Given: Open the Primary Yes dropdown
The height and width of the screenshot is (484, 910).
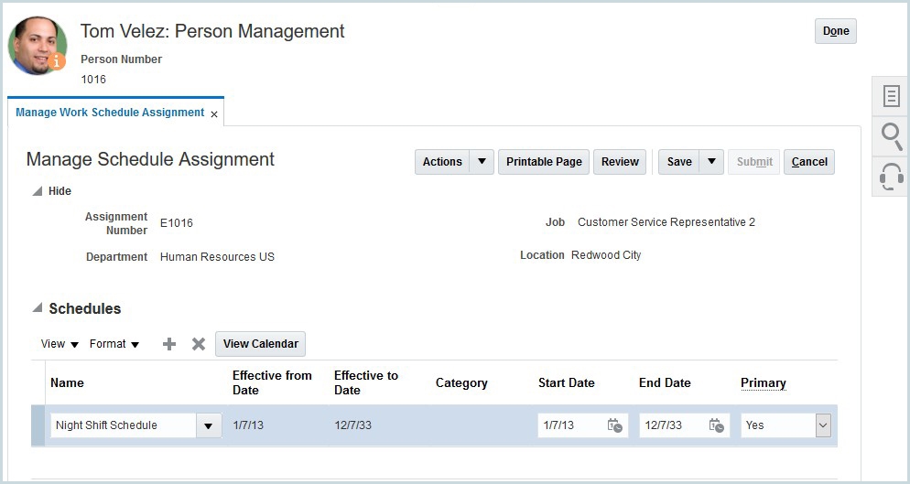Looking at the screenshot, I should click(x=822, y=425).
